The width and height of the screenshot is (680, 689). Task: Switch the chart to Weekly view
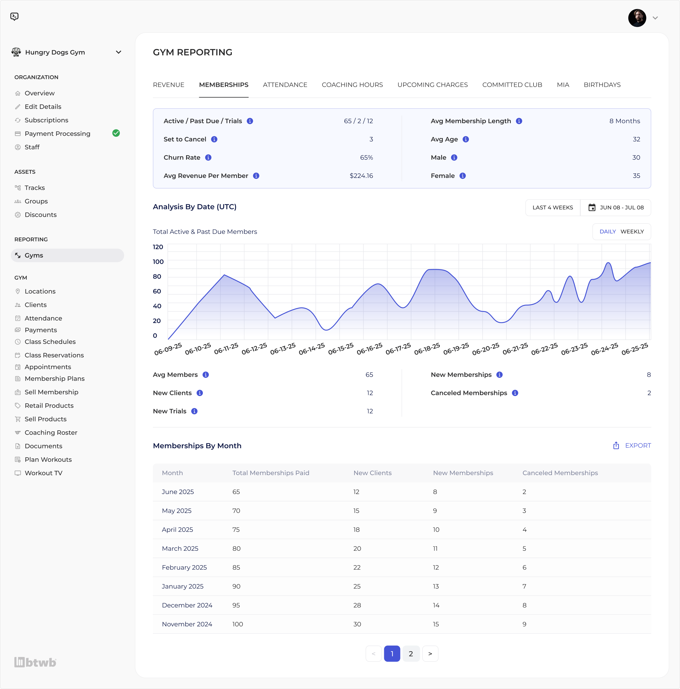coord(633,231)
